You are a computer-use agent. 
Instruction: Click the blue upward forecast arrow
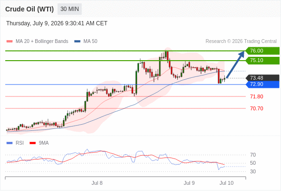[235, 64]
